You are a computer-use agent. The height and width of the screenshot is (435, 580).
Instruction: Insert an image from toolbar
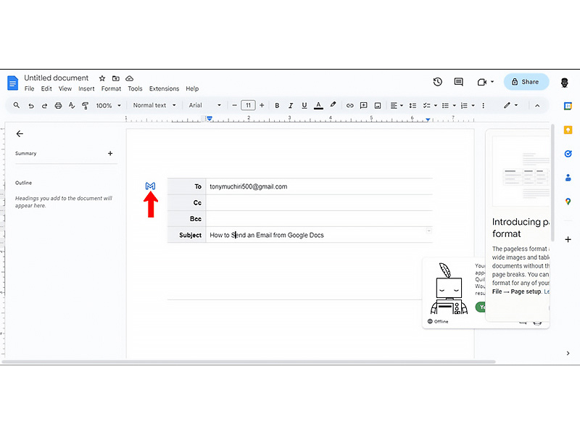[x=378, y=106]
